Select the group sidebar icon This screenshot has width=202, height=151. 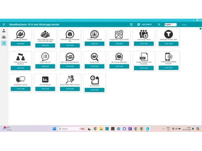(4, 37)
